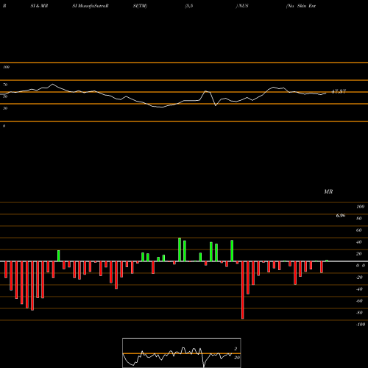The width and height of the screenshot is (368, 368).
Task: Click the MR axis label 80
Action: point(359,219)
